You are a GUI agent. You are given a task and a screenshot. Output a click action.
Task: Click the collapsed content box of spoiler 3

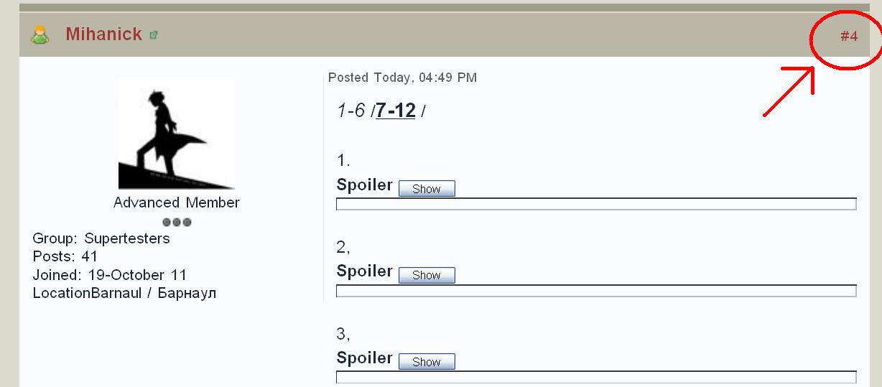pyautogui.click(x=596, y=377)
